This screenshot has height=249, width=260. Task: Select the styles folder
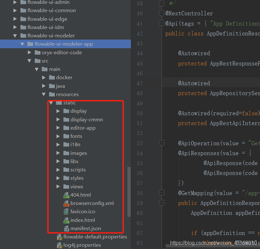click(77, 178)
